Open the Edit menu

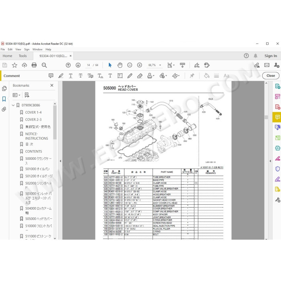tap(10, 49)
